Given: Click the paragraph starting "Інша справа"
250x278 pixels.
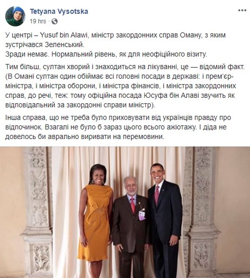Looking at the screenshot, I should [x=118, y=127].
